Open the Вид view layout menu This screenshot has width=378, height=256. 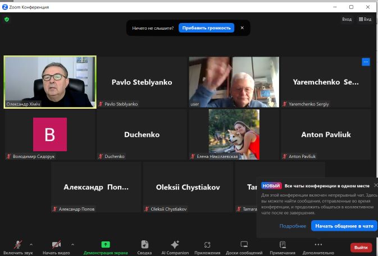tap(365, 19)
